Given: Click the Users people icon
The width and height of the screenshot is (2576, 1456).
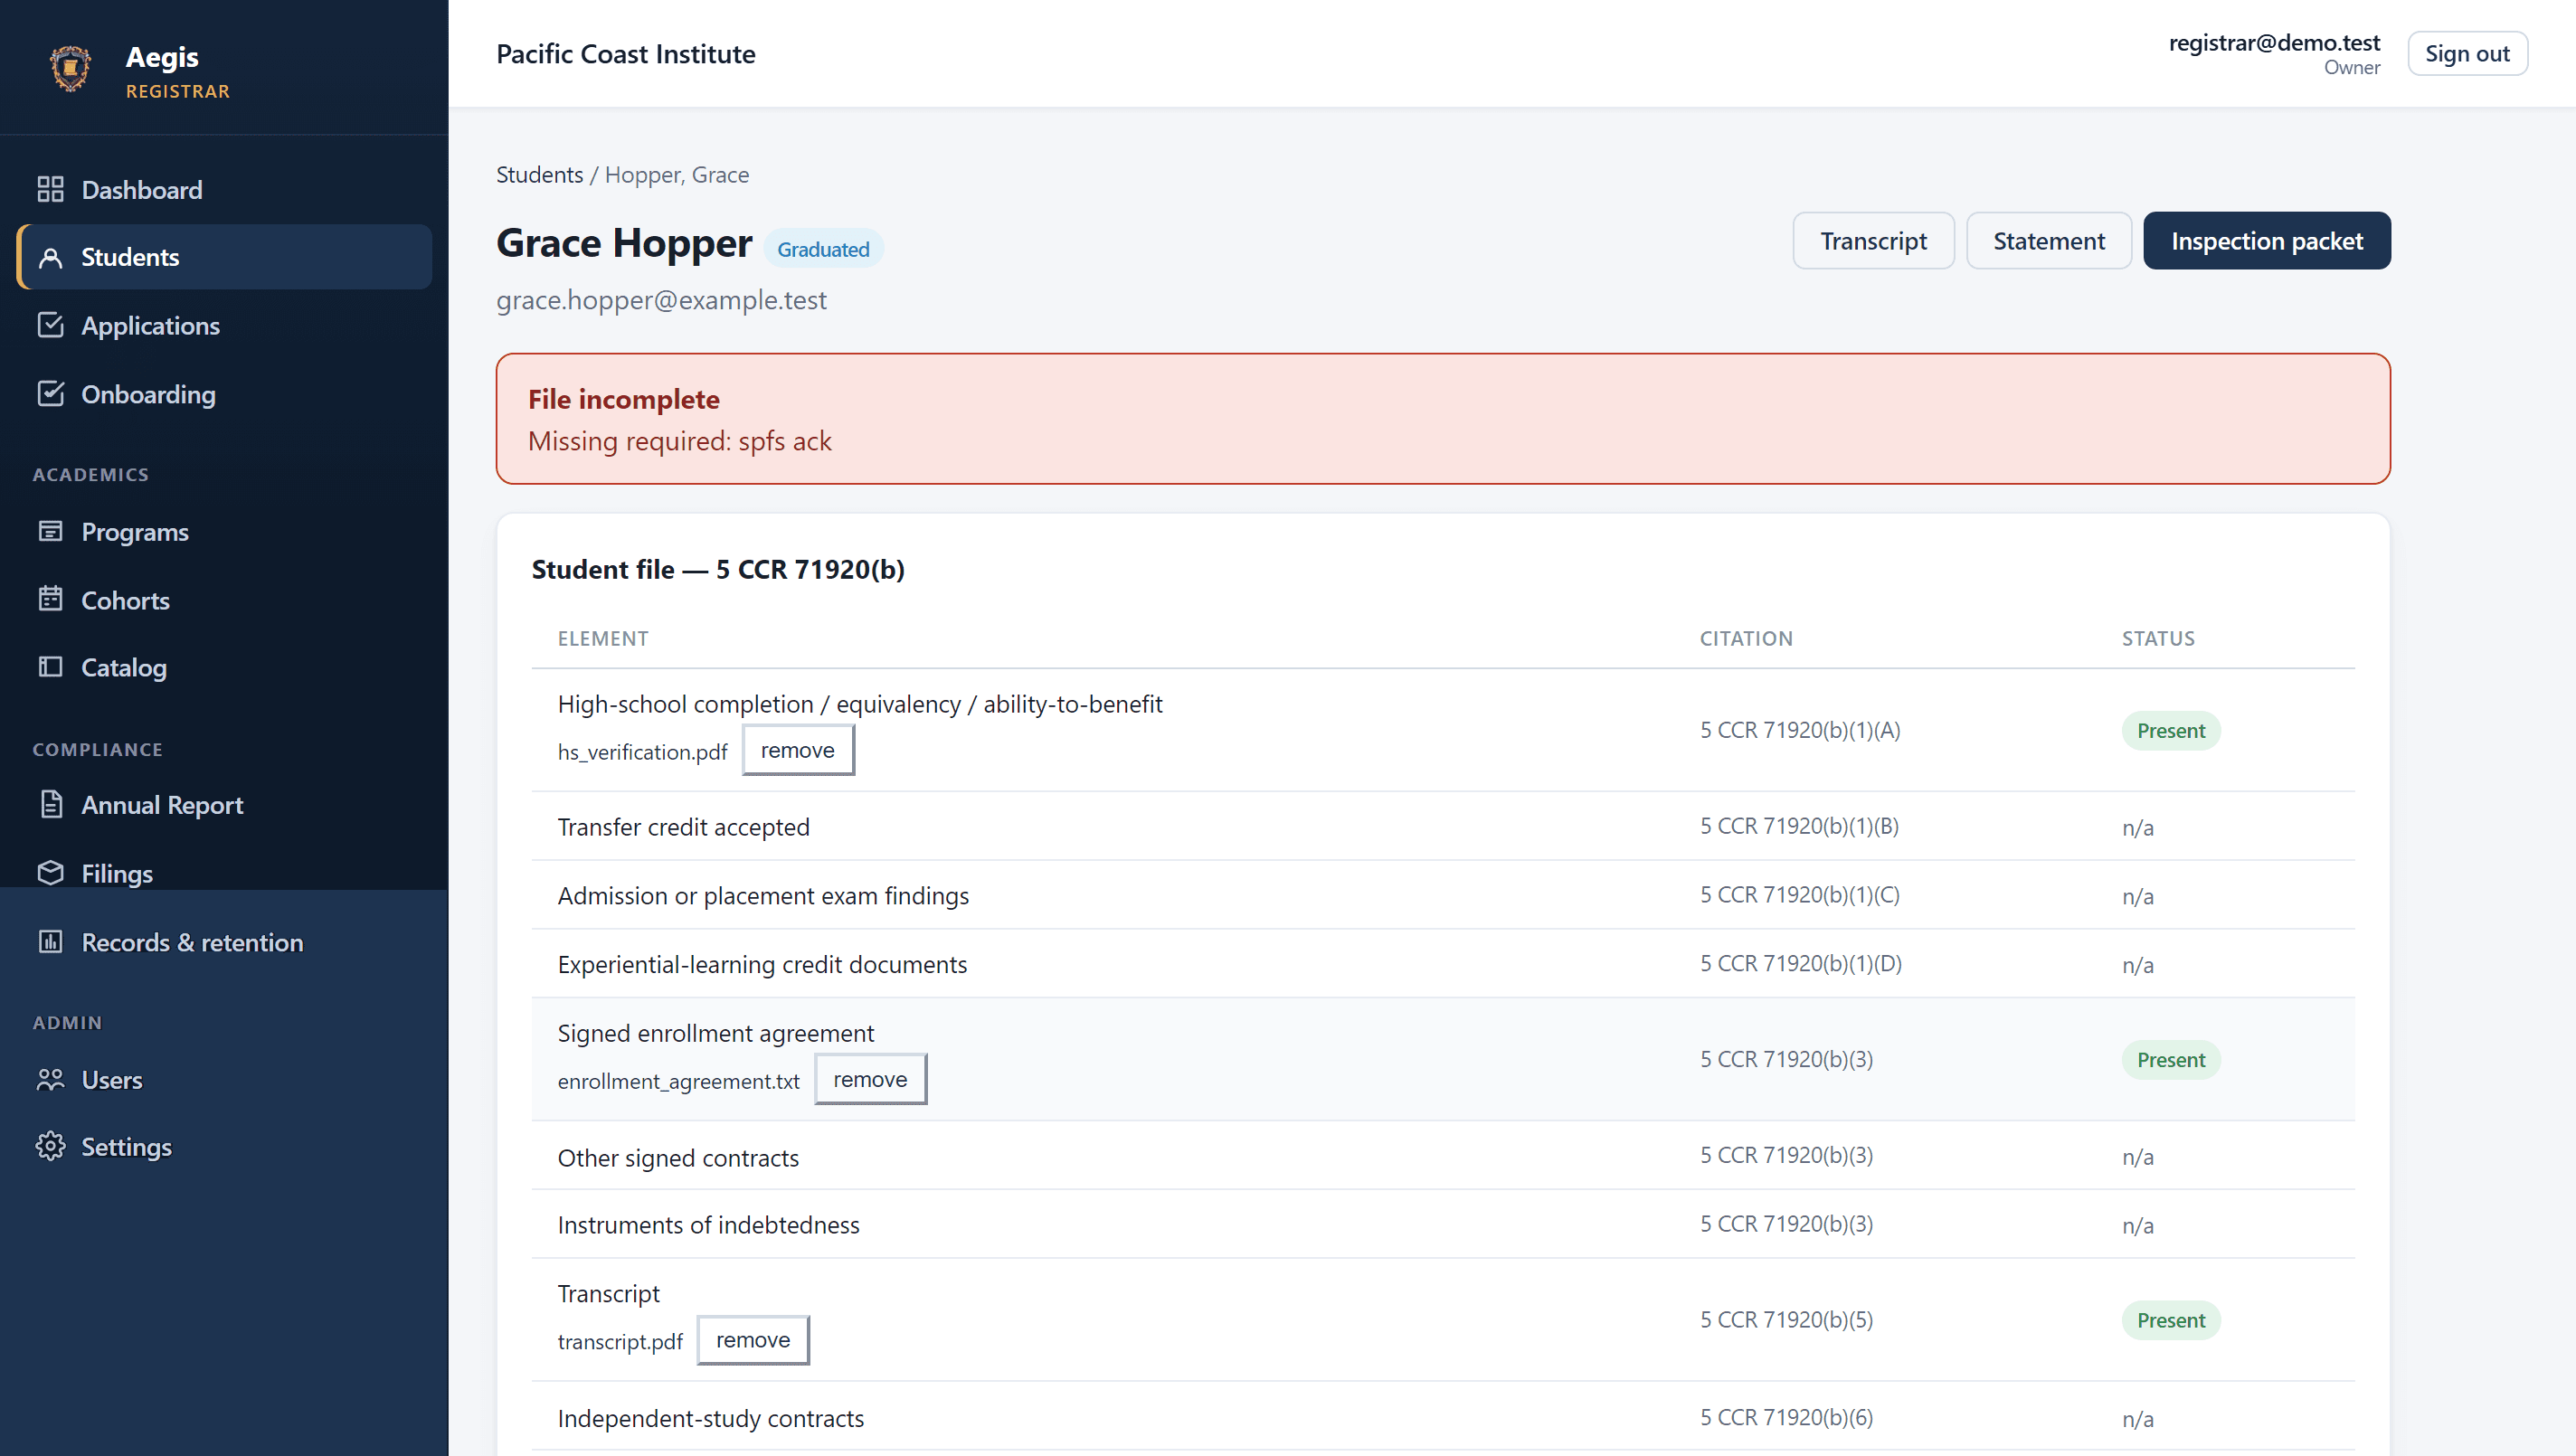Looking at the screenshot, I should tap(50, 1079).
